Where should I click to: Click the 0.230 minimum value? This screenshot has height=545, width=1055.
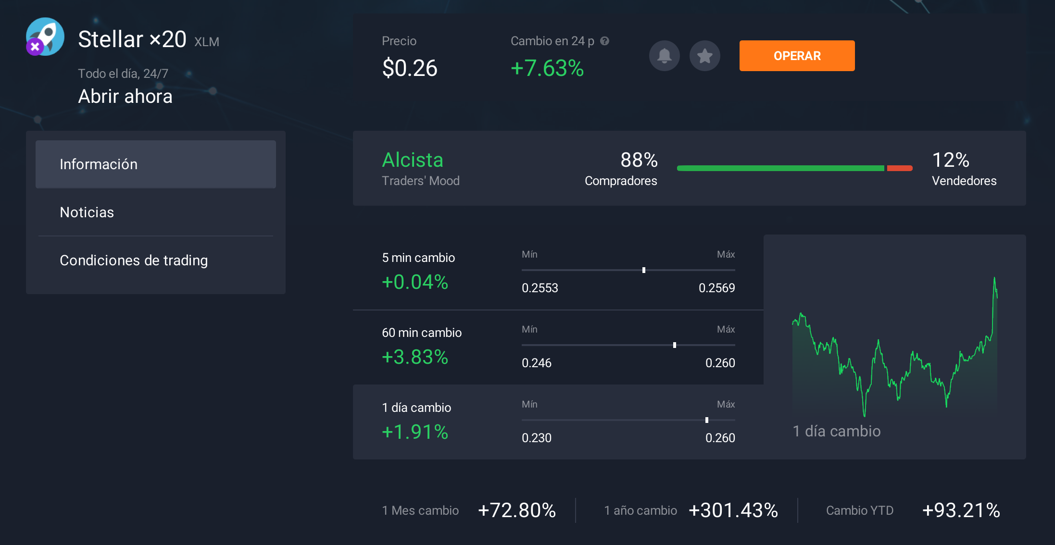[537, 438]
